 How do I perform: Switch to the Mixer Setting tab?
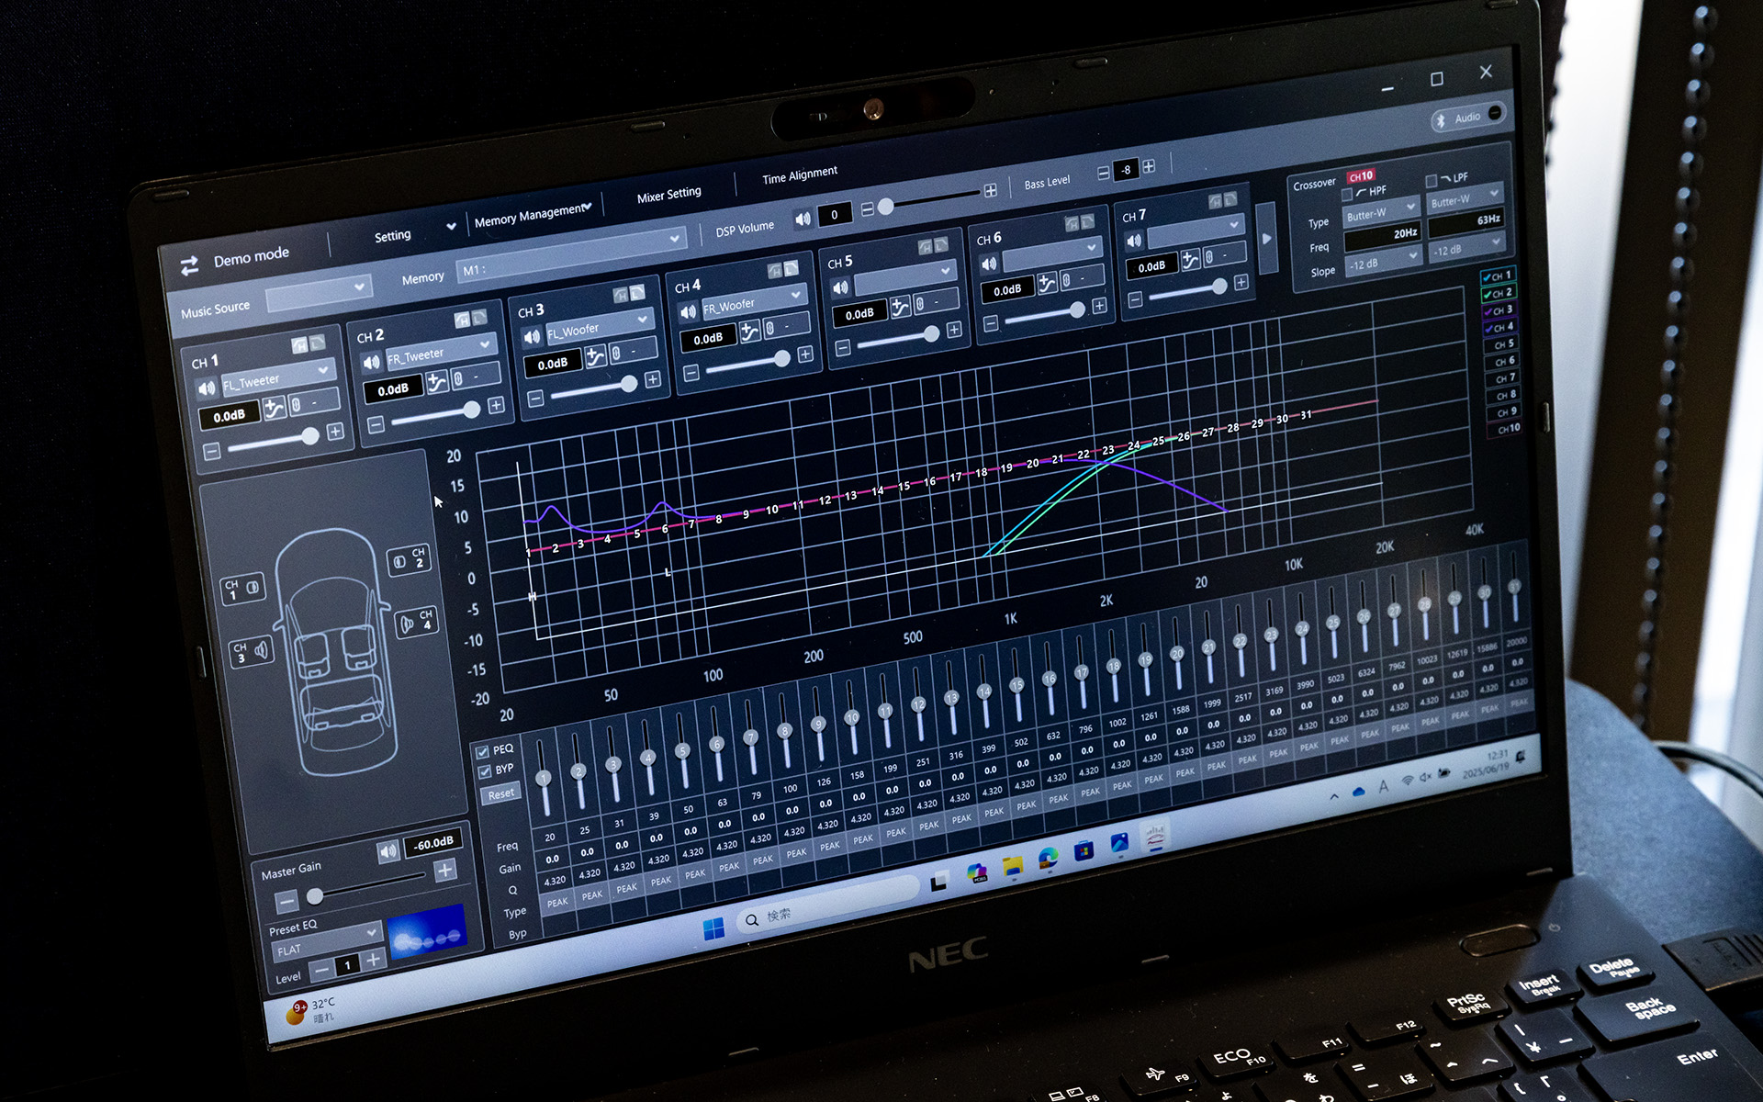click(x=669, y=193)
